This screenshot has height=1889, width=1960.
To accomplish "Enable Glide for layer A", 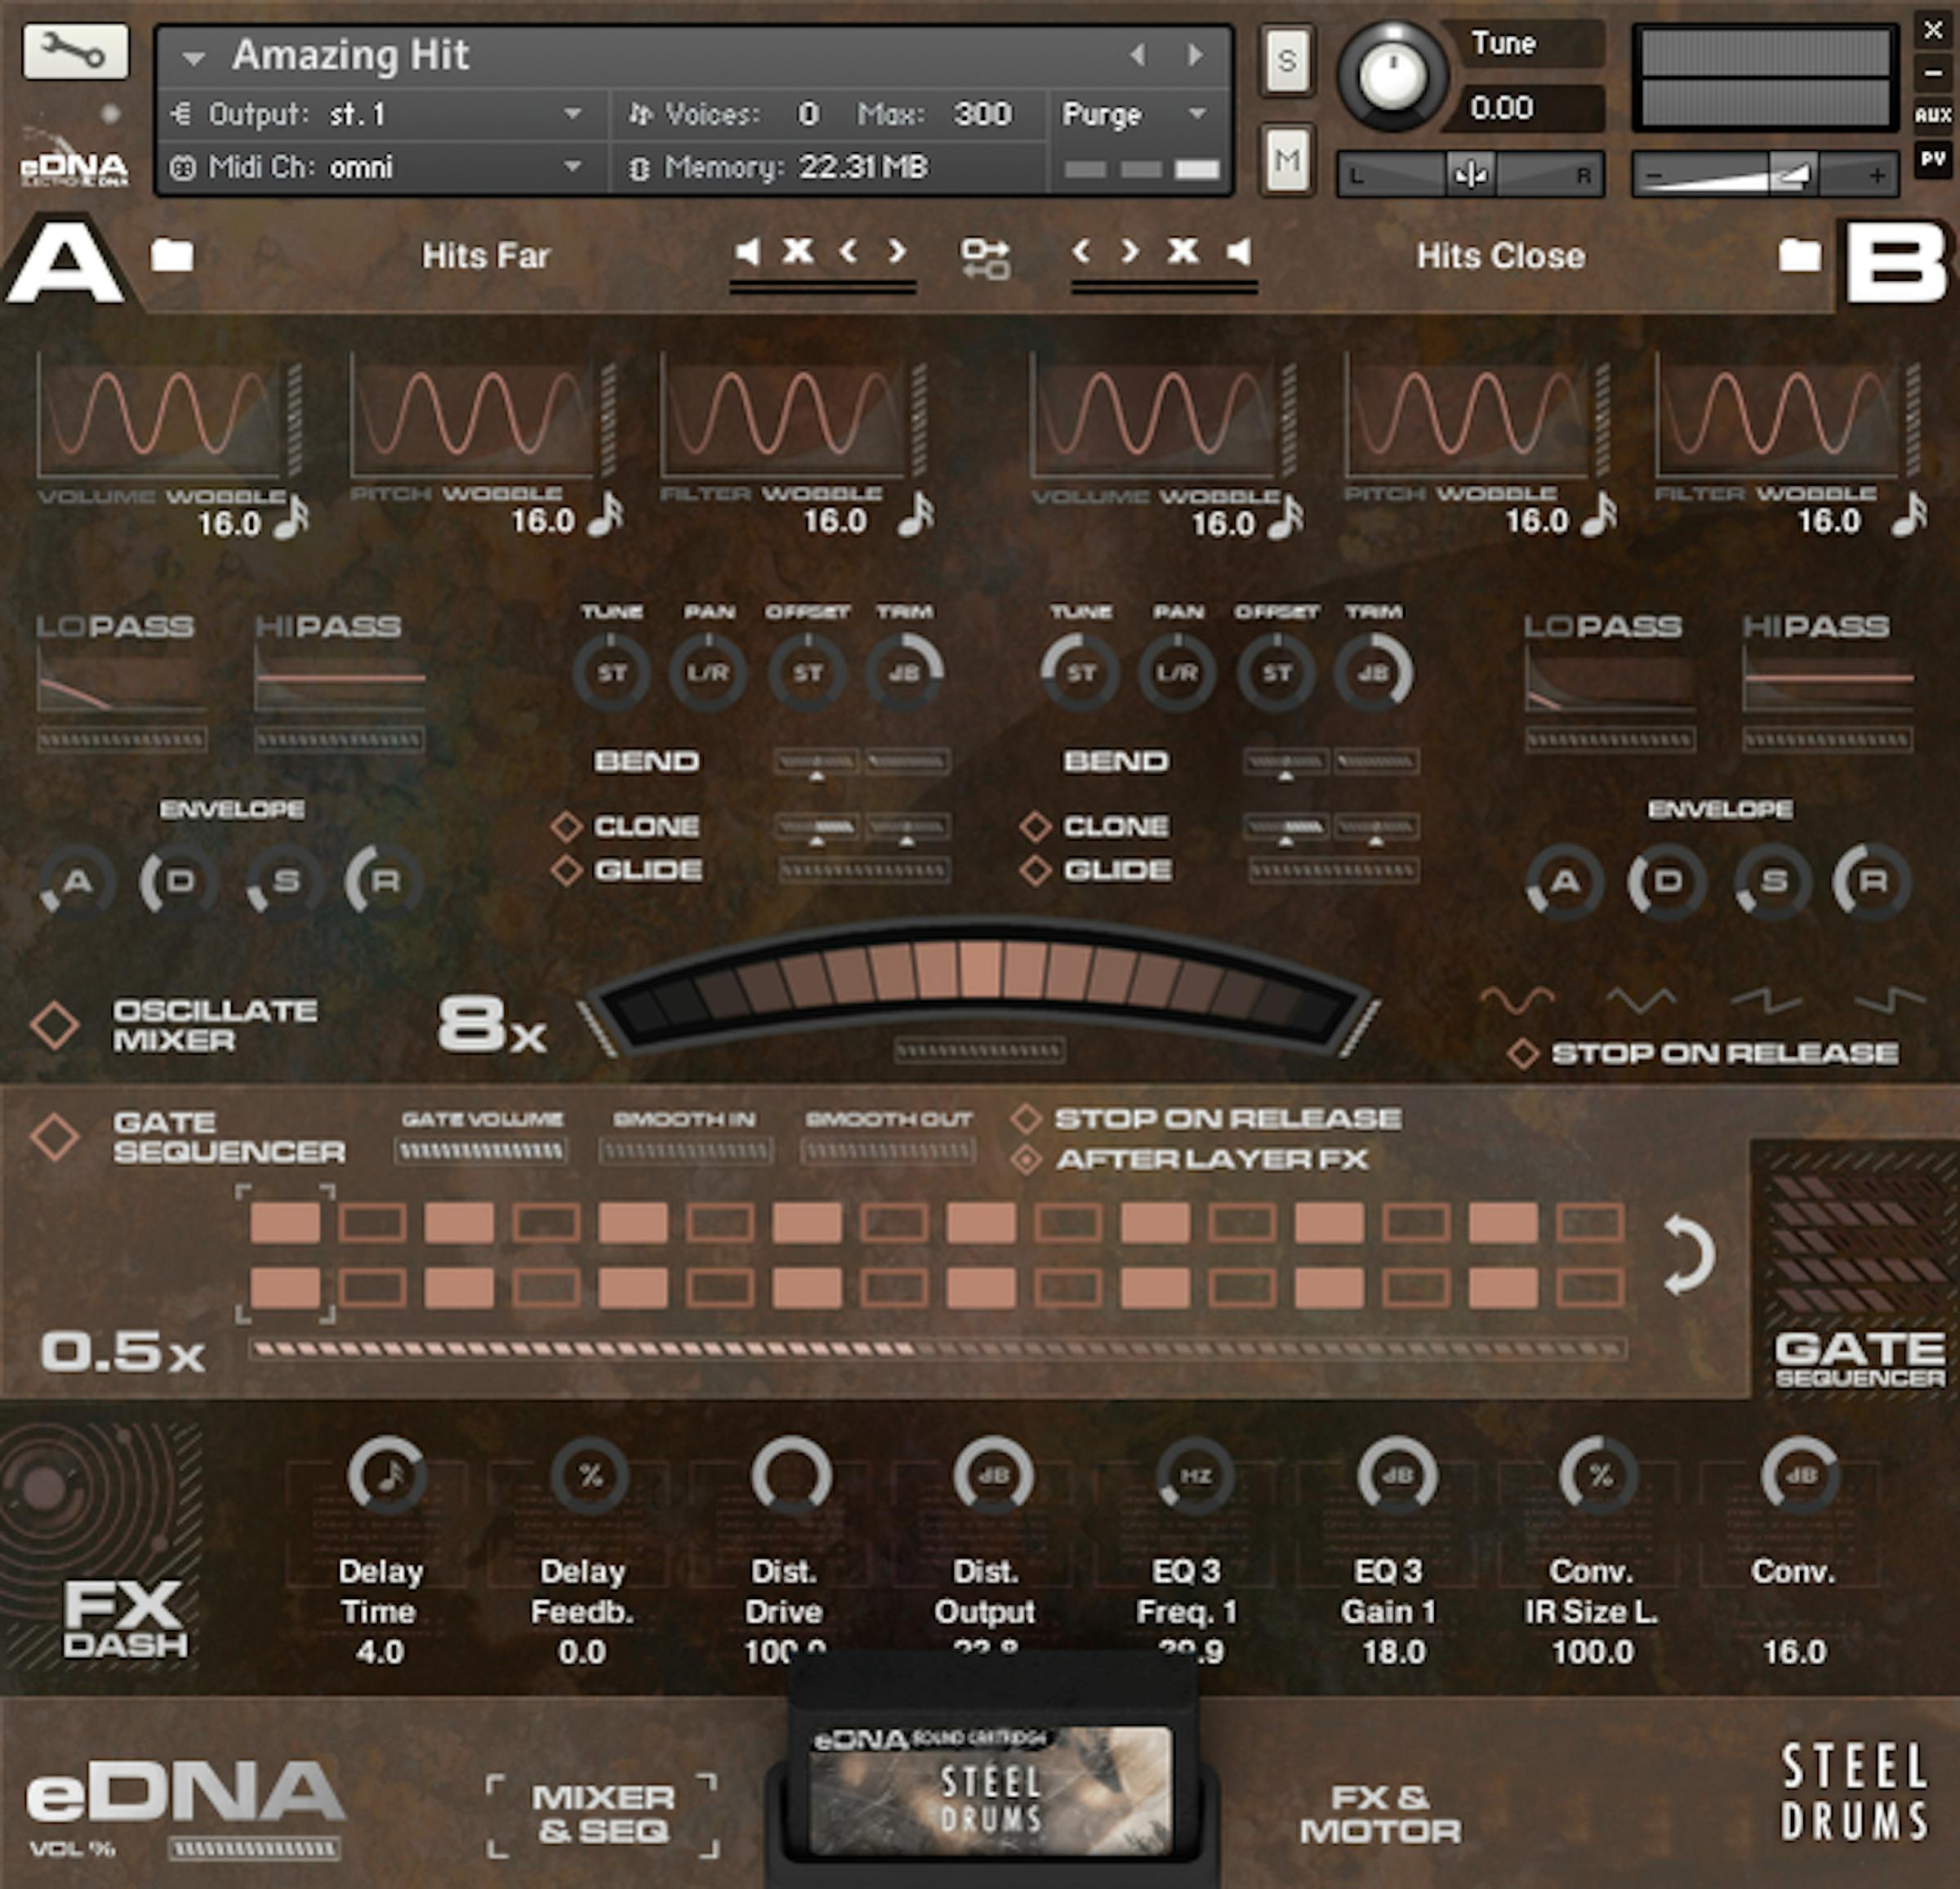I will coord(567,870).
